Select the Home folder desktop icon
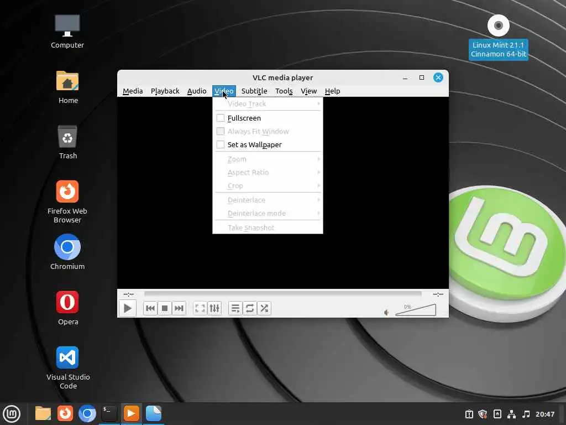This screenshot has width=566, height=425. (67, 87)
